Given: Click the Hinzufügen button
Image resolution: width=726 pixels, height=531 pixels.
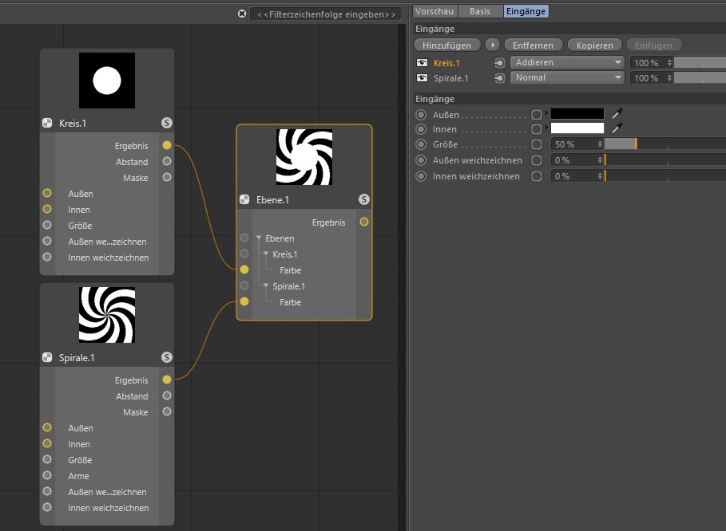Looking at the screenshot, I should (446, 45).
